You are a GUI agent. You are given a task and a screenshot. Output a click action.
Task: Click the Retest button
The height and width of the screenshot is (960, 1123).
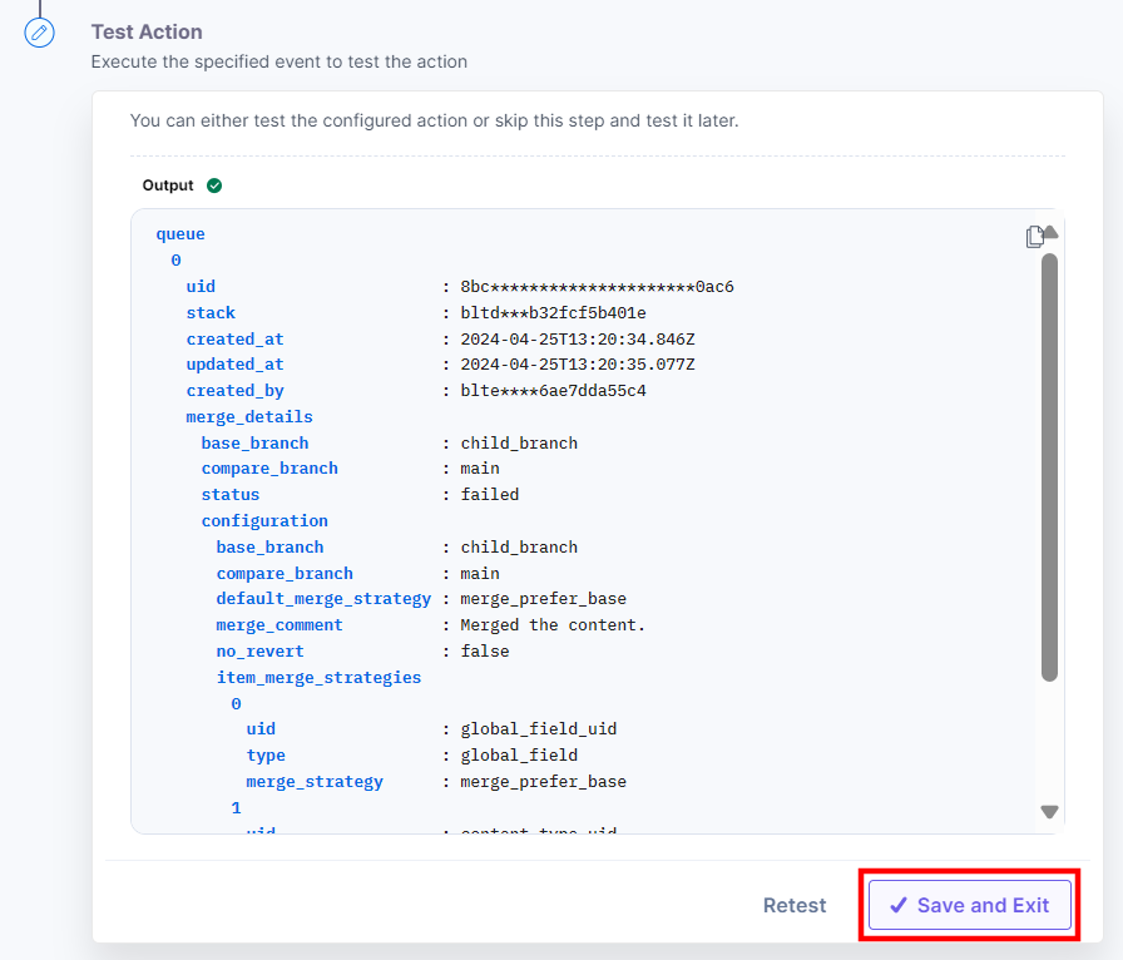[x=795, y=905]
